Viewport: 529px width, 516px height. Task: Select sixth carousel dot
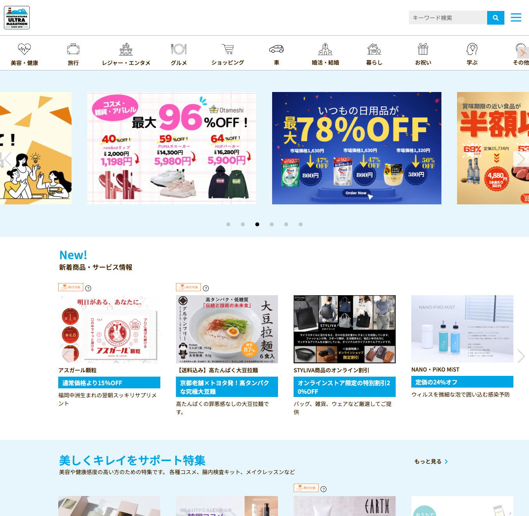coord(301,224)
